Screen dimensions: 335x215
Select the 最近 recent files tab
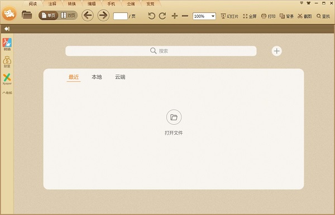(x=74, y=77)
